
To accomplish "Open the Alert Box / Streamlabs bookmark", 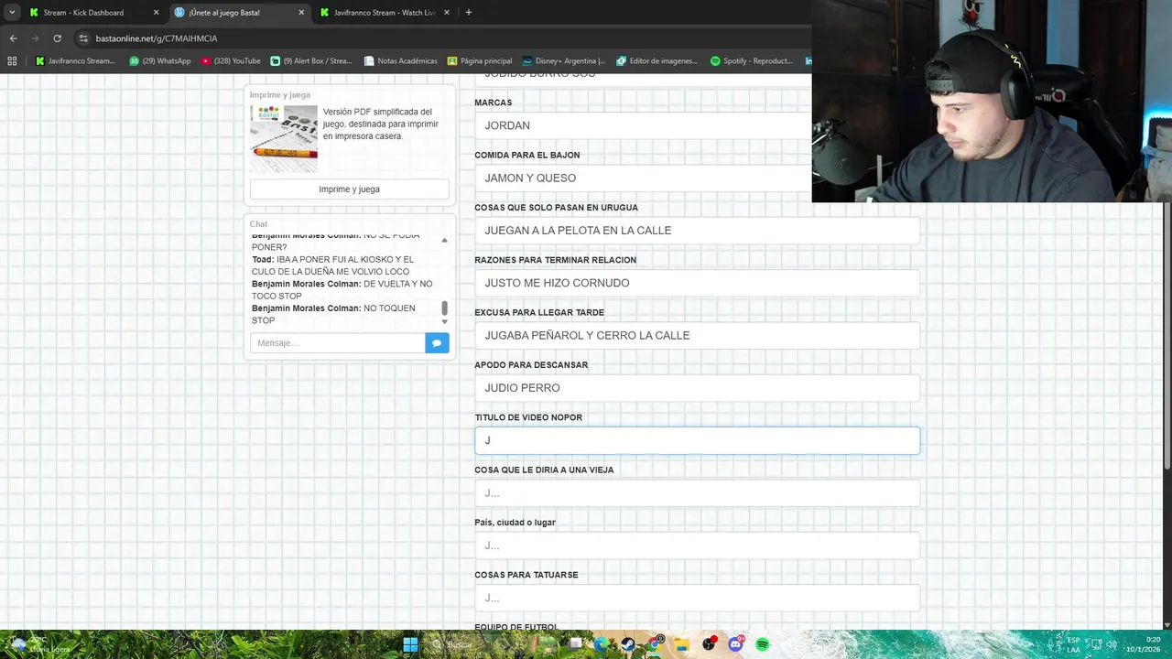I will [311, 61].
